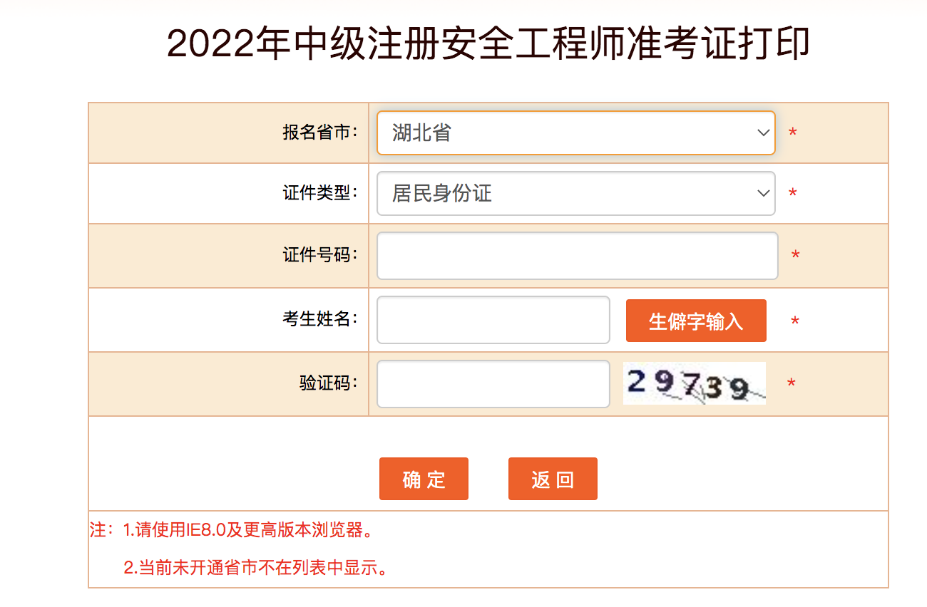The width and height of the screenshot is (927, 607).
Task: Click the red asterisk beside 验证码
Action: 792,383
